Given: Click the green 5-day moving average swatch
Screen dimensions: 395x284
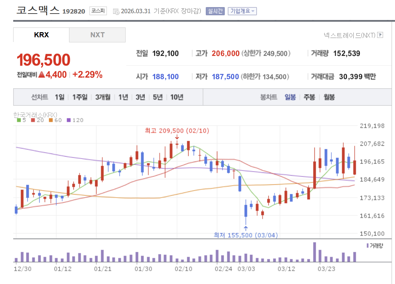Looking at the screenshot, I should click(19, 120).
